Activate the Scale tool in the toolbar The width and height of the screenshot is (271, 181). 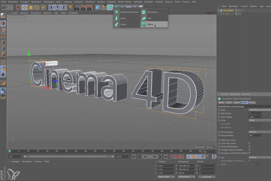(x=31, y=7)
